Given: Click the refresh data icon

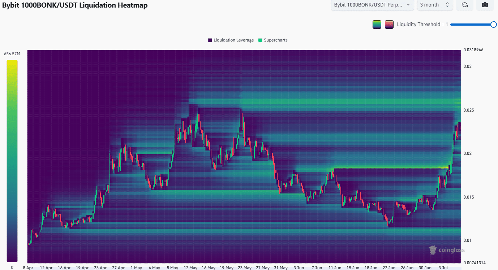Looking at the screenshot, I should [x=465, y=5].
